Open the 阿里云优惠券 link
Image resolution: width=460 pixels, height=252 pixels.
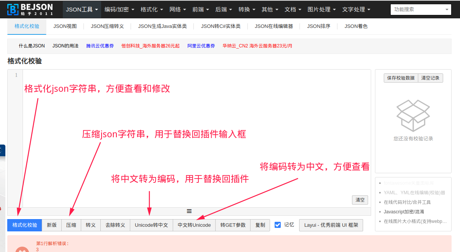pos(201,46)
